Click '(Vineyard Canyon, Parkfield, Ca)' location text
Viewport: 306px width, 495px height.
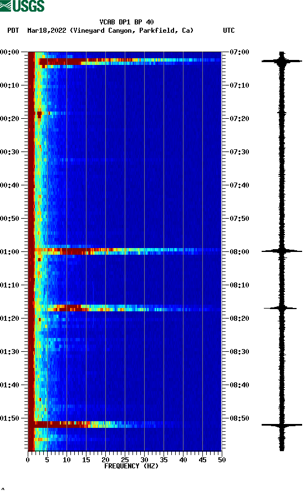coord(131,31)
